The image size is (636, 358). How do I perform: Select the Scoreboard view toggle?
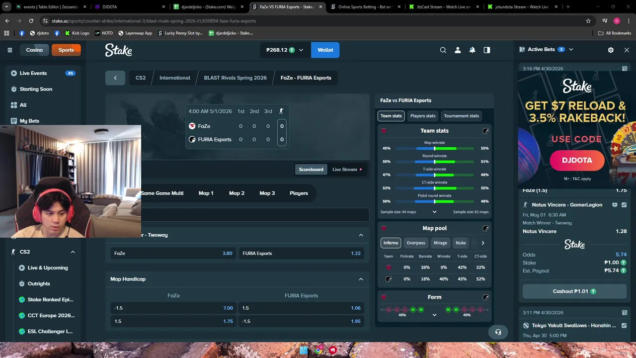click(x=311, y=170)
